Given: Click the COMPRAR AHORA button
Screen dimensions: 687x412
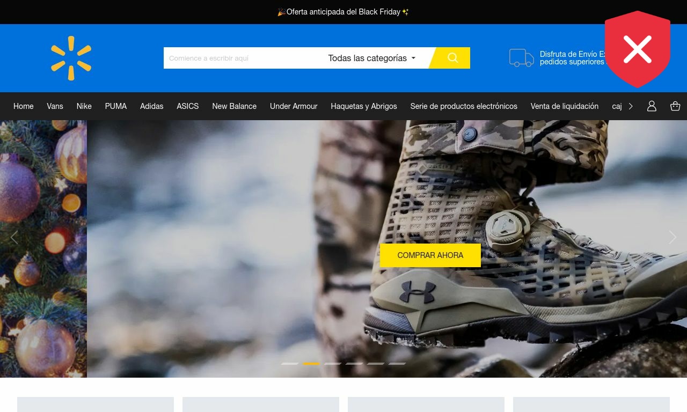Looking at the screenshot, I should click(x=430, y=255).
